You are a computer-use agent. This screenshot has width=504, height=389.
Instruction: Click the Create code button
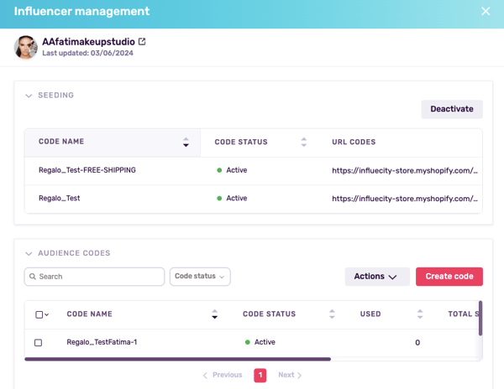pyautogui.click(x=449, y=277)
